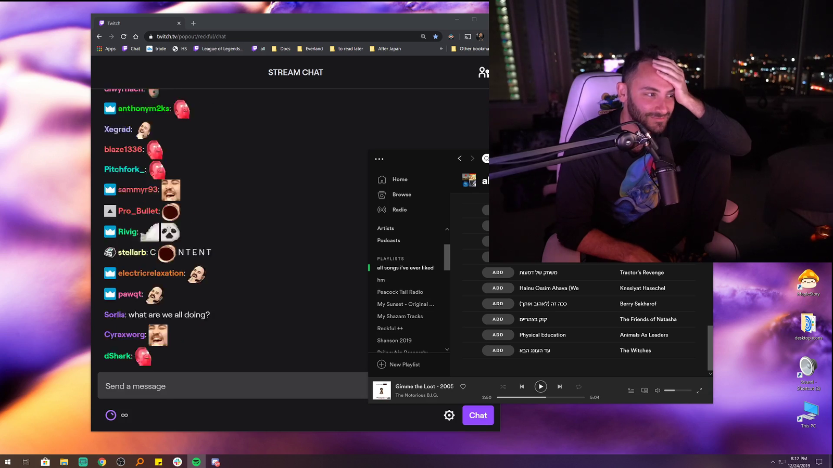Add the Tractor's Revenge song
The width and height of the screenshot is (833, 468).
[498, 272]
